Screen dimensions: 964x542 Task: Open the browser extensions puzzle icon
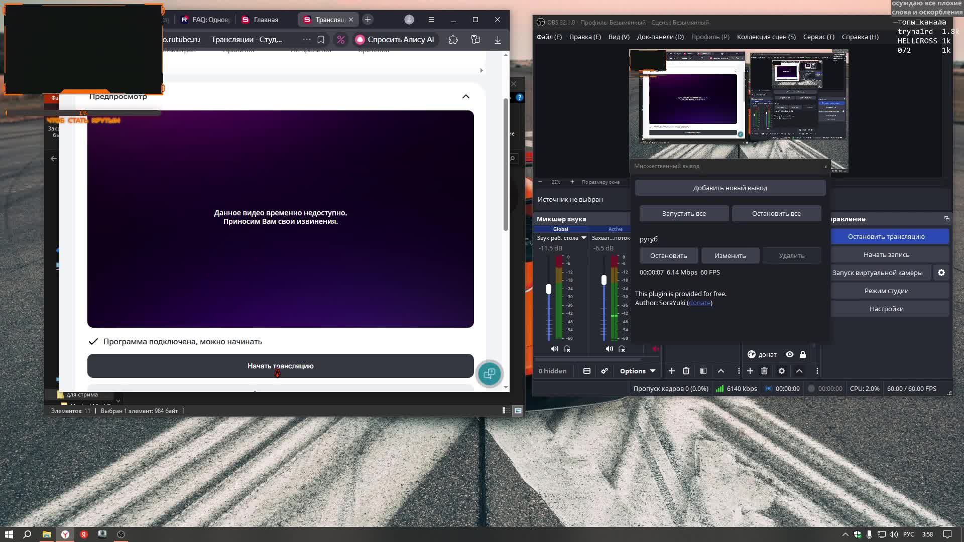point(453,40)
